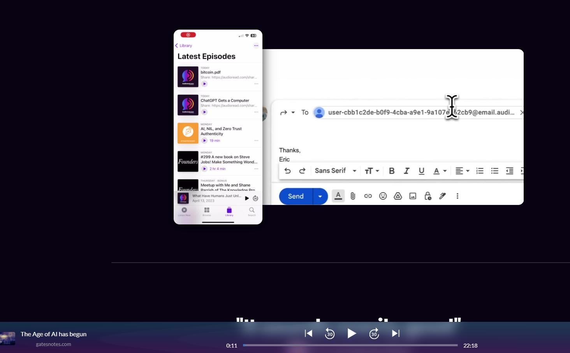Click the podcast playback progress bar
The image size is (570, 353).
coord(350,345)
